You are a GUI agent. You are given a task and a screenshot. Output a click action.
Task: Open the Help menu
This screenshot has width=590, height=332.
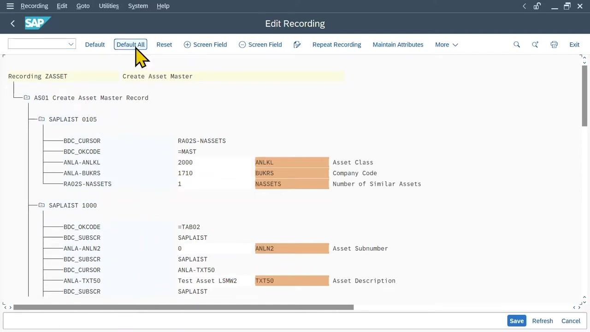pos(163,6)
